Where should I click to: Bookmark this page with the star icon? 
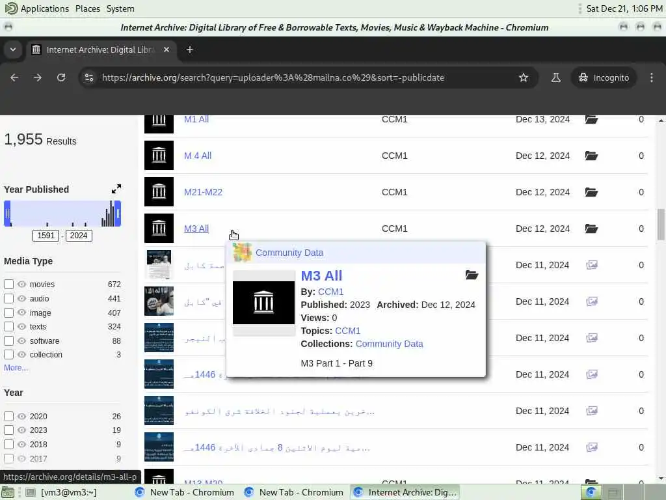pyautogui.click(x=524, y=77)
